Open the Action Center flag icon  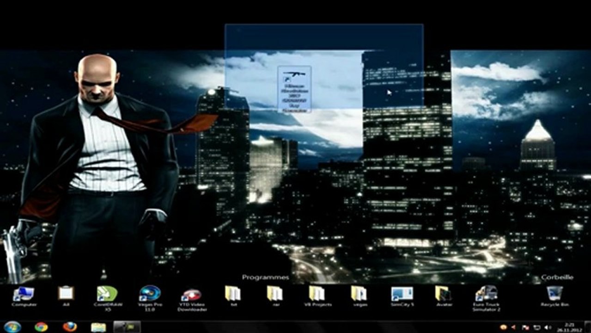pyautogui.click(x=525, y=327)
